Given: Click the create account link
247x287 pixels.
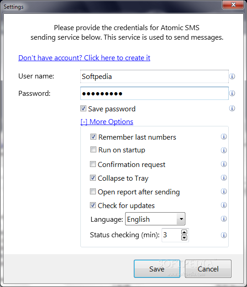Looking at the screenshot, I should (x=84, y=58).
